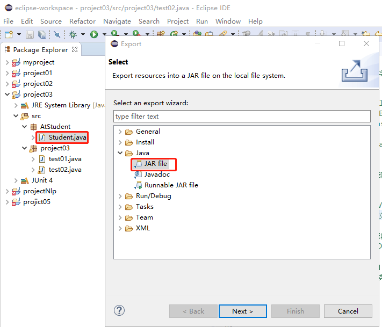The width and height of the screenshot is (382, 327).
Task: Click the General folder icon
Action: (x=129, y=132)
